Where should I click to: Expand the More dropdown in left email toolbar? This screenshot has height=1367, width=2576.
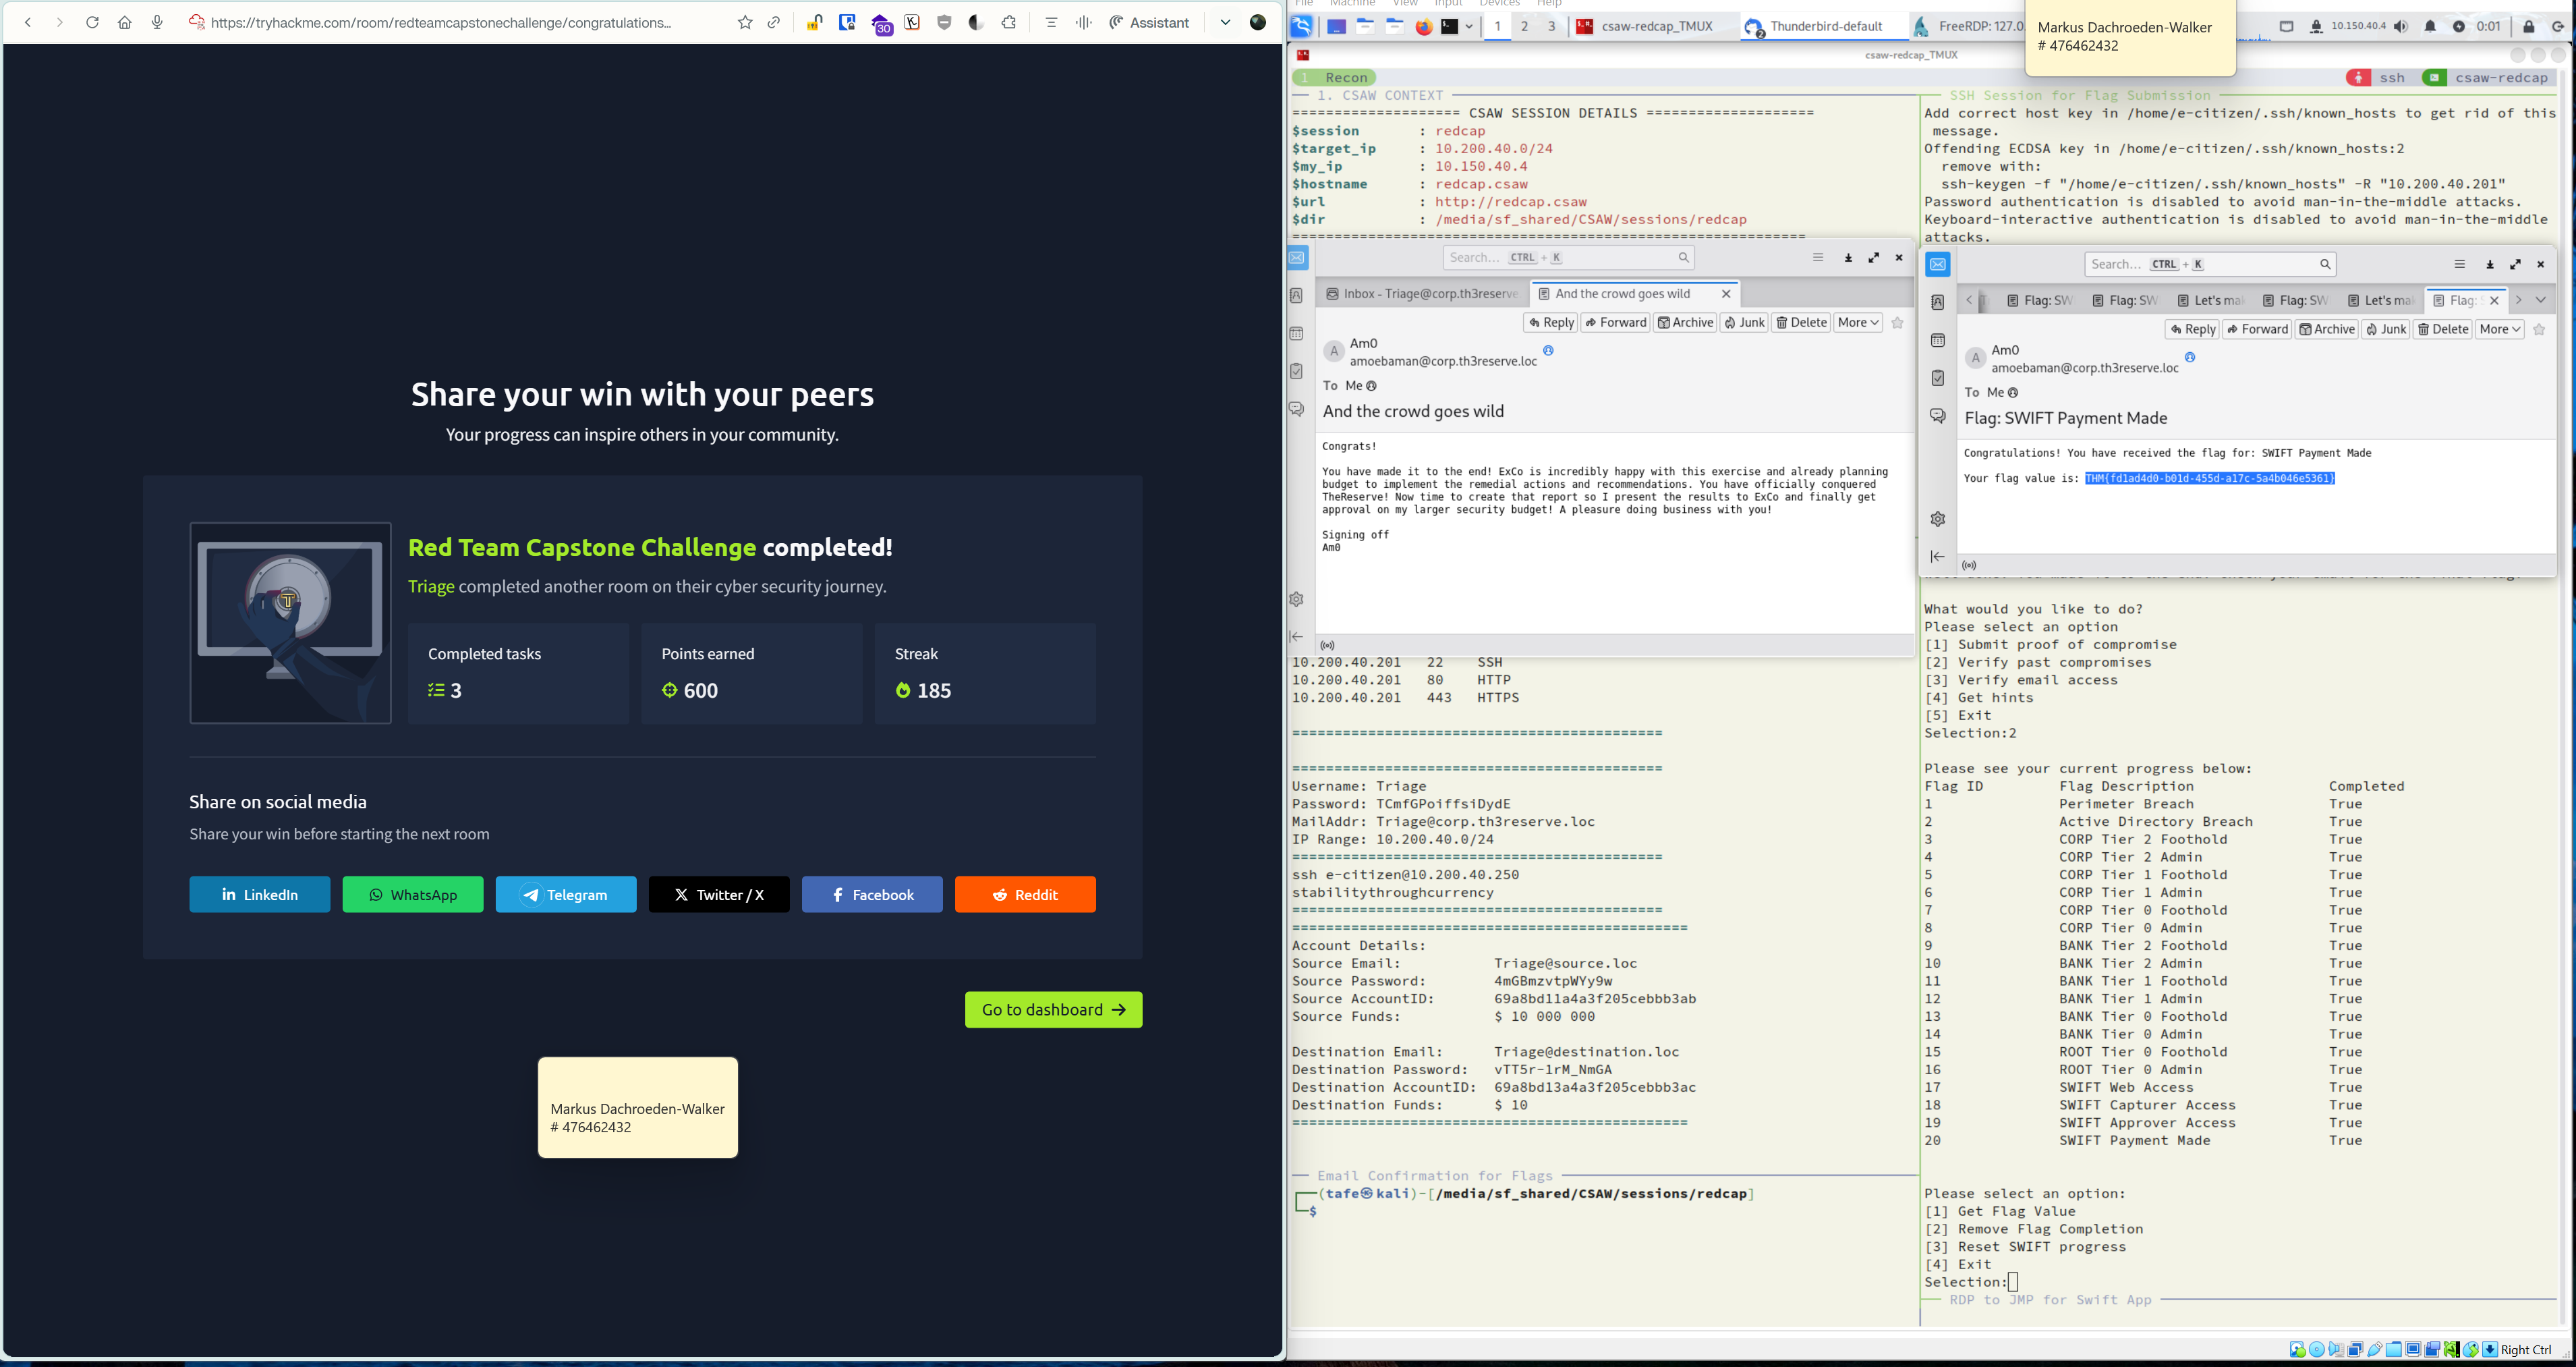coord(1858,323)
